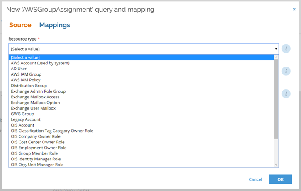
Task: Choose 'Distribution Group' option
Action: pyautogui.click(x=141, y=86)
